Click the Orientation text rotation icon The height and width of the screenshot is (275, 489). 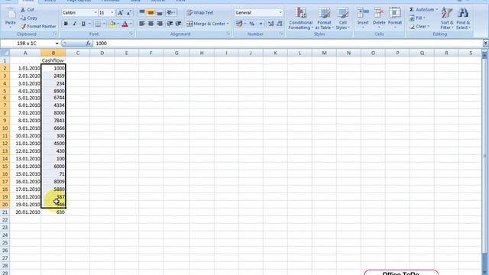pos(170,12)
